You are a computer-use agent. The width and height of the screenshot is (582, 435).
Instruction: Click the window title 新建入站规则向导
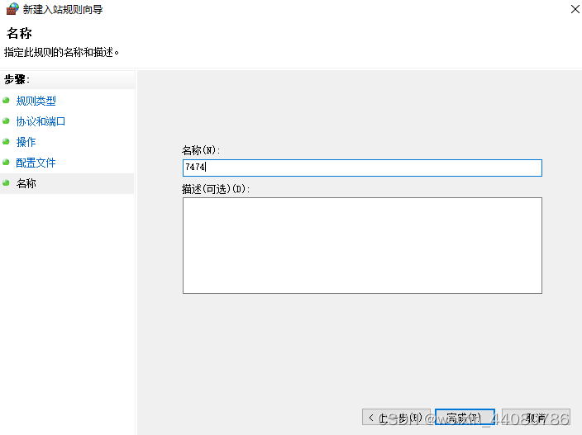pos(63,10)
